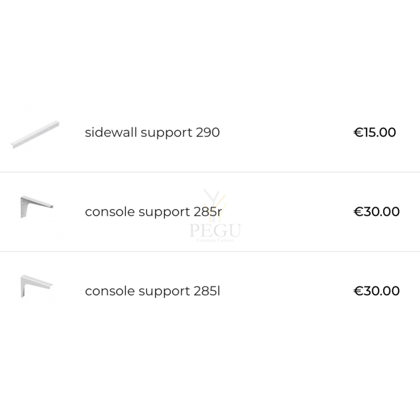Select the console support 285l bracket image
Viewport: 420px width, 420px height.
(37, 286)
